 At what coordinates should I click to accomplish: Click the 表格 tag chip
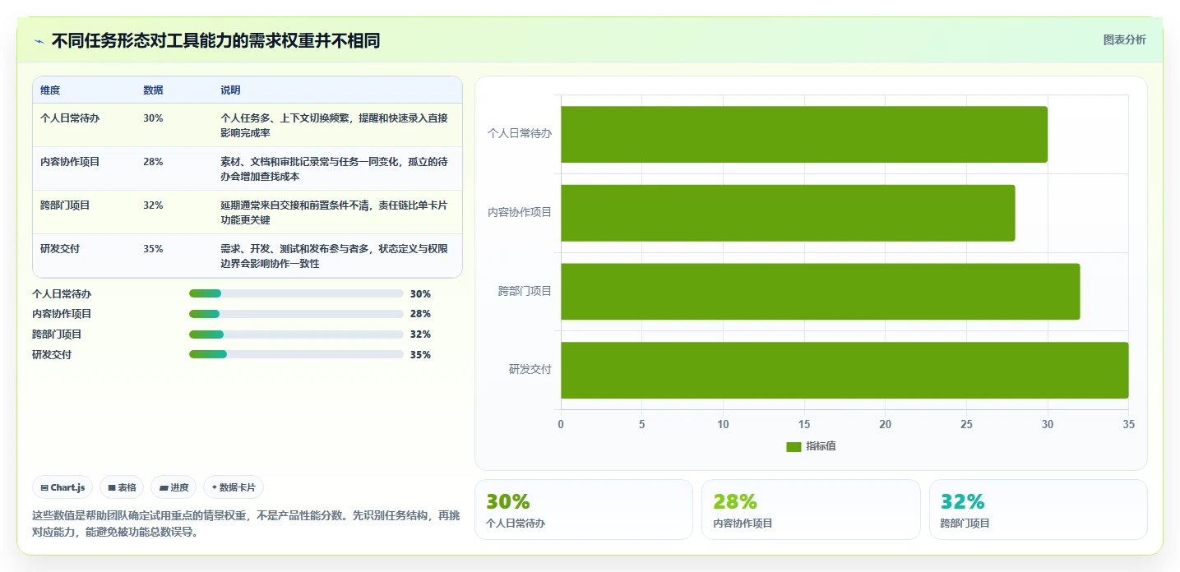122,487
